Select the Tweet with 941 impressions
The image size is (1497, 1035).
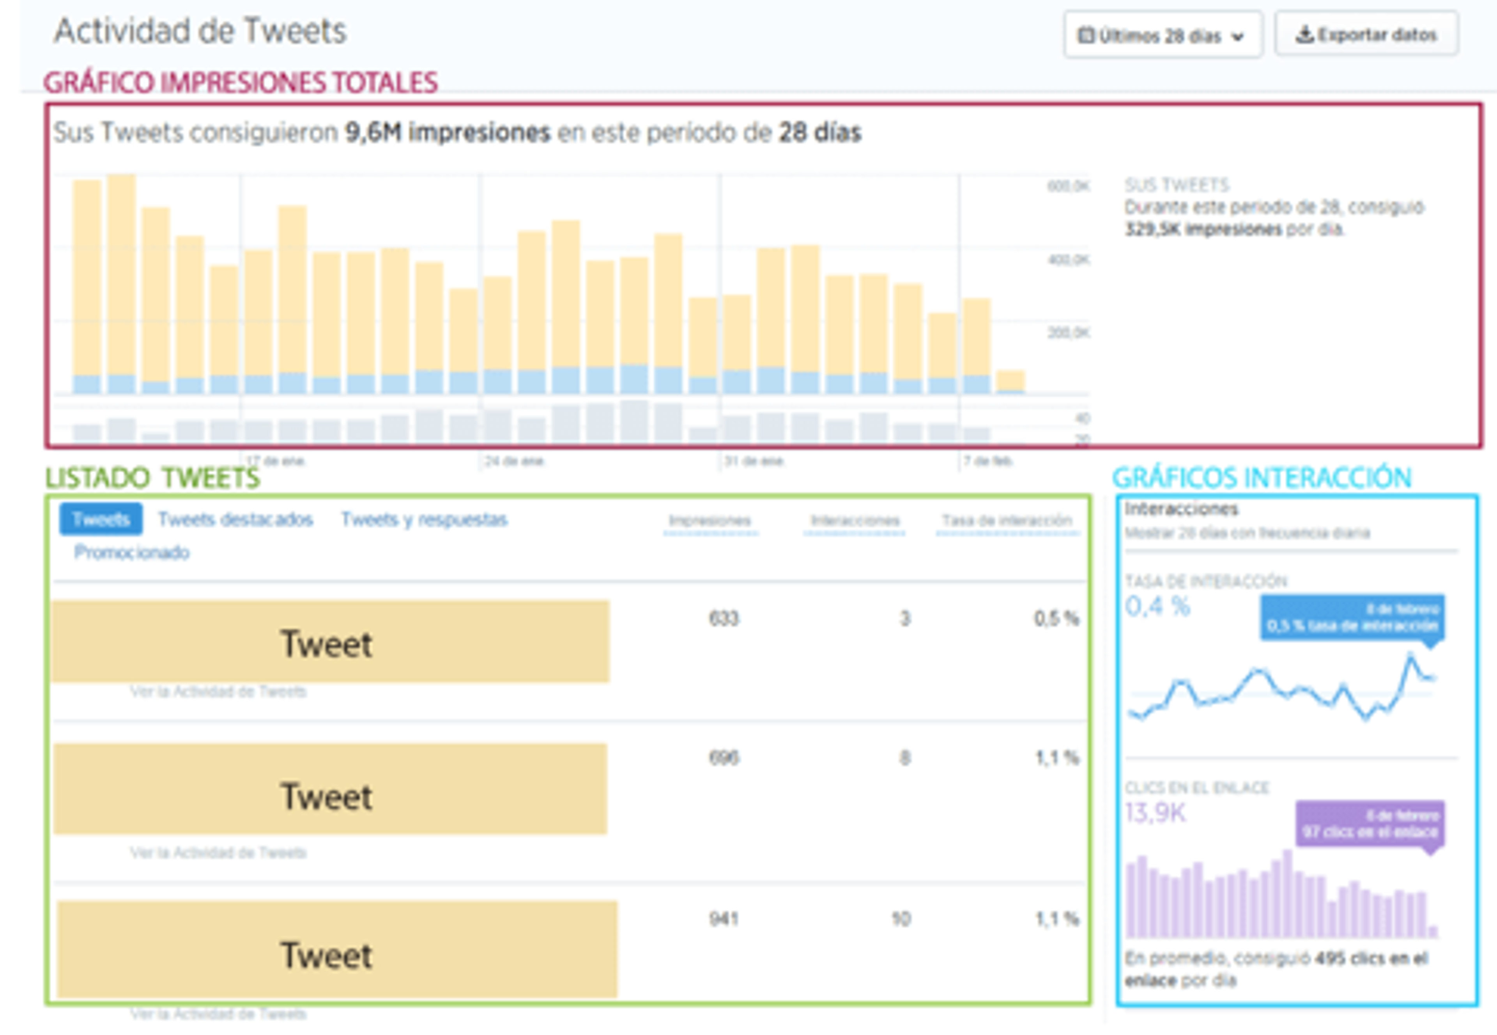(337, 949)
